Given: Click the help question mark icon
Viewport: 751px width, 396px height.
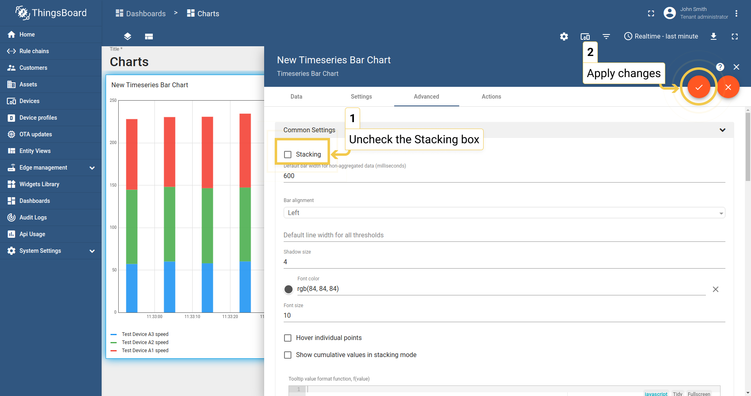Looking at the screenshot, I should pyautogui.click(x=720, y=67).
